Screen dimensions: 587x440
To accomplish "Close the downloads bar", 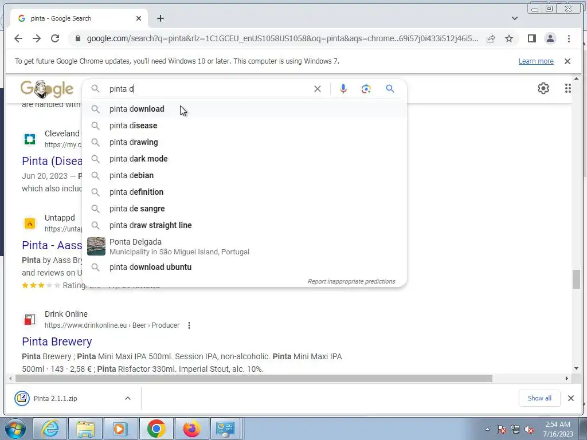I will pyautogui.click(x=570, y=398).
